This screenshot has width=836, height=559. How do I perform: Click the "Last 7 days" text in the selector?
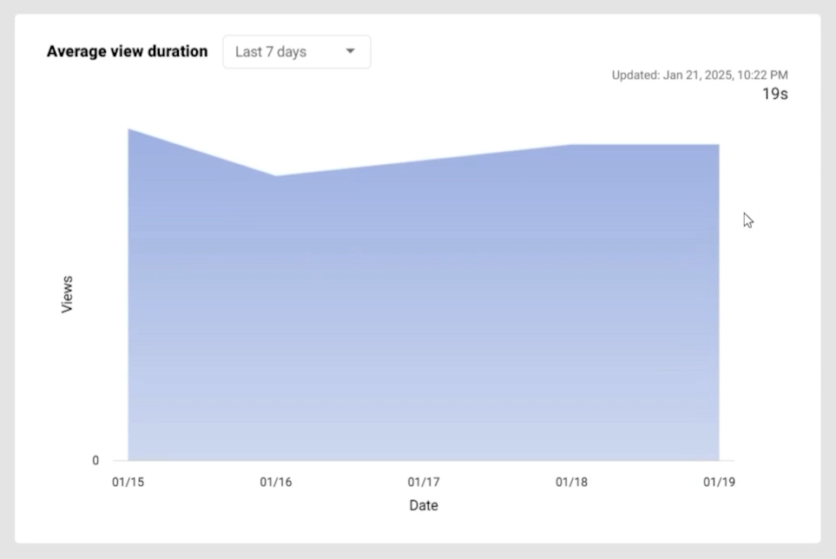pyautogui.click(x=271, y=52)
